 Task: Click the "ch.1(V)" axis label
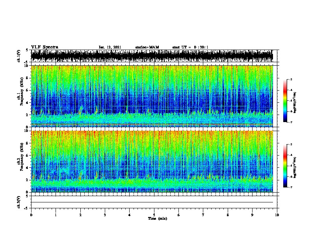[x=19, y=56]
